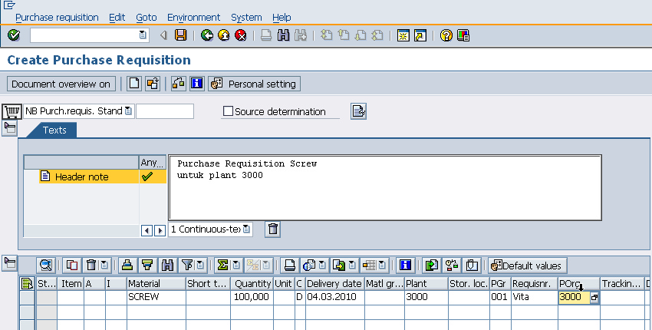
Task: Enable the Source determination checkbox
Action: click(x=228, y=111)
